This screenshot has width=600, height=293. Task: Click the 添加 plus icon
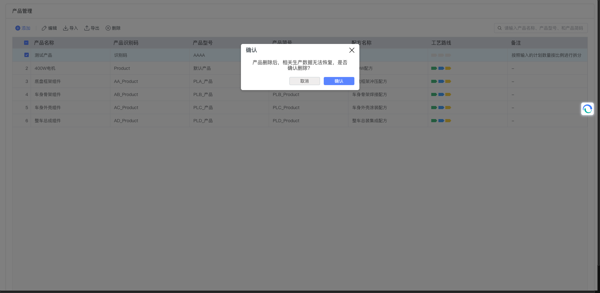18,28
